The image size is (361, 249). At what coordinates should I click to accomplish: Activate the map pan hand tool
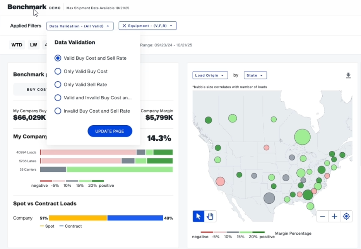click(210, 216)
